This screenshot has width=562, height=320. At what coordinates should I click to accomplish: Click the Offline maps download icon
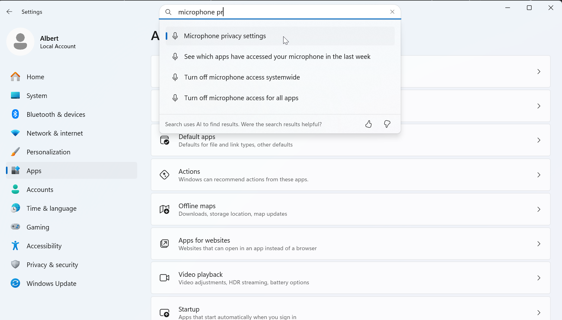pyautogui.click(x=164, y=209)
